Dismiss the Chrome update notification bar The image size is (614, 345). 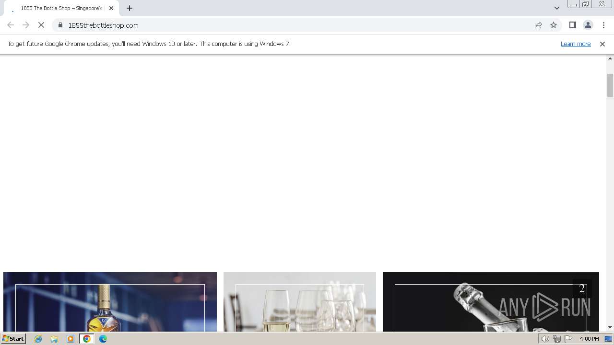coord(602,44)
